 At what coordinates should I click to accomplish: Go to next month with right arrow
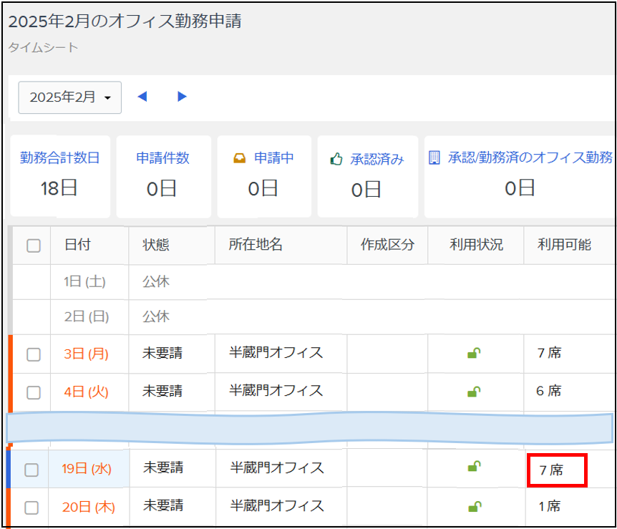pos(182,97)
